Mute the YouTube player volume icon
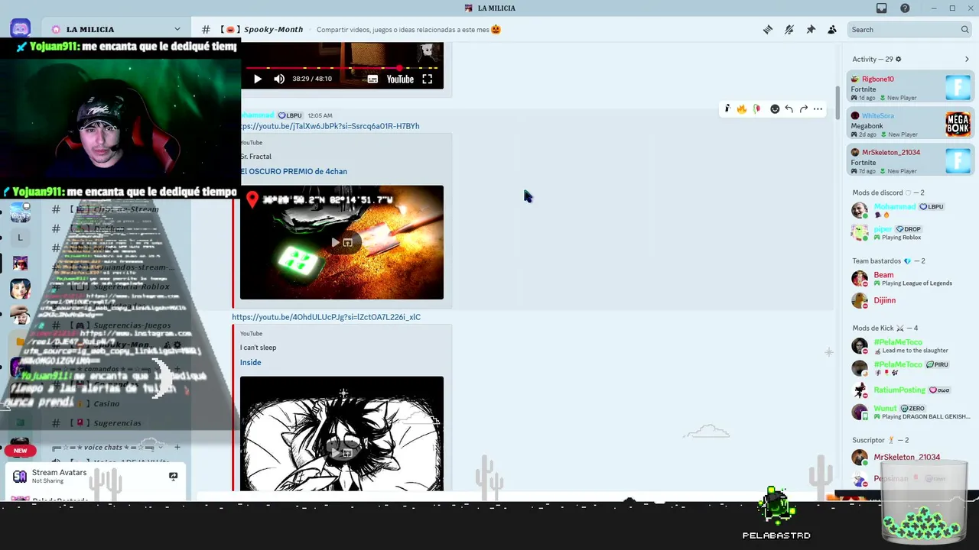979x550 pixels. click(279, 79)
